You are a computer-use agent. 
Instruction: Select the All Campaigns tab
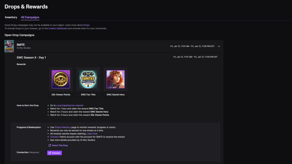[x=30, y=17]
